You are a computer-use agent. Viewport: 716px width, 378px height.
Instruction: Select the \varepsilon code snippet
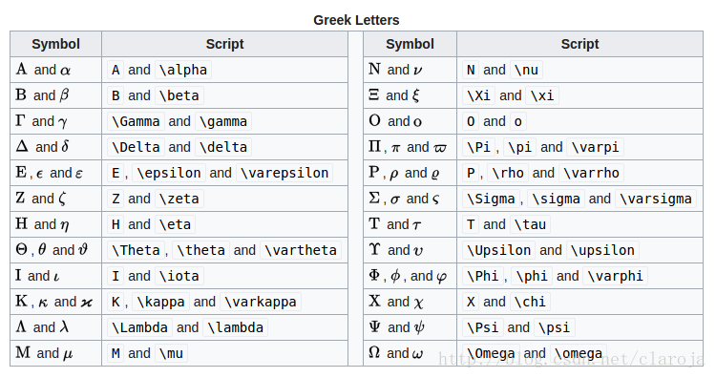284,173
